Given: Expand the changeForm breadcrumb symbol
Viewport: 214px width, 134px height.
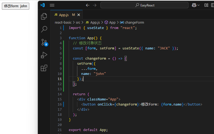Looking at the screenshot, I should point(134,23).
